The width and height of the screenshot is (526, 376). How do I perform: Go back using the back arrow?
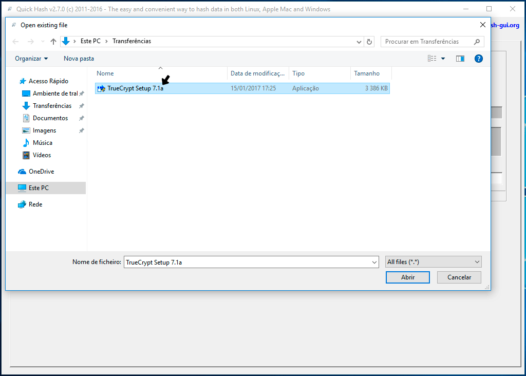pyautogui.click(x=15, y=42)
